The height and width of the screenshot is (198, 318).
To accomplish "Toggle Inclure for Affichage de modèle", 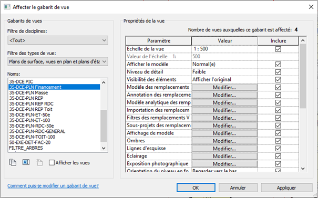I will pos(278,133).
